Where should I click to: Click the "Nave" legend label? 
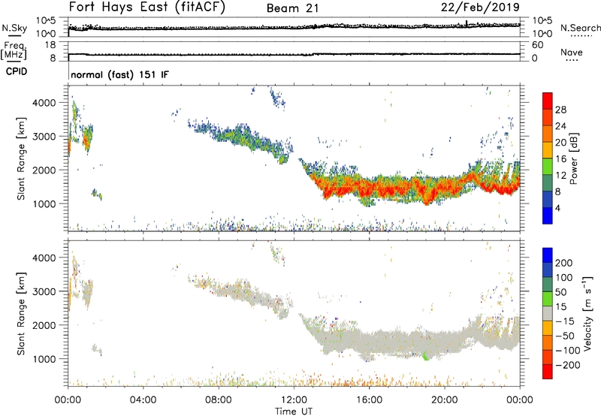(572, 52)
